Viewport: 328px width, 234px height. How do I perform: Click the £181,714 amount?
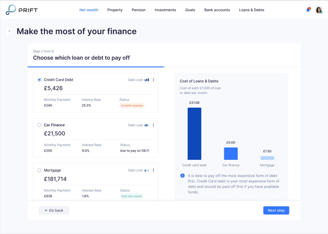[x=55, y=179]
